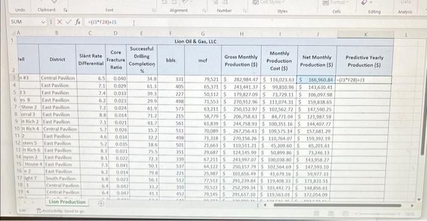Open the Clipboard group dialog launcher
This screenshot has height=221, width=427.
[65, 10]
